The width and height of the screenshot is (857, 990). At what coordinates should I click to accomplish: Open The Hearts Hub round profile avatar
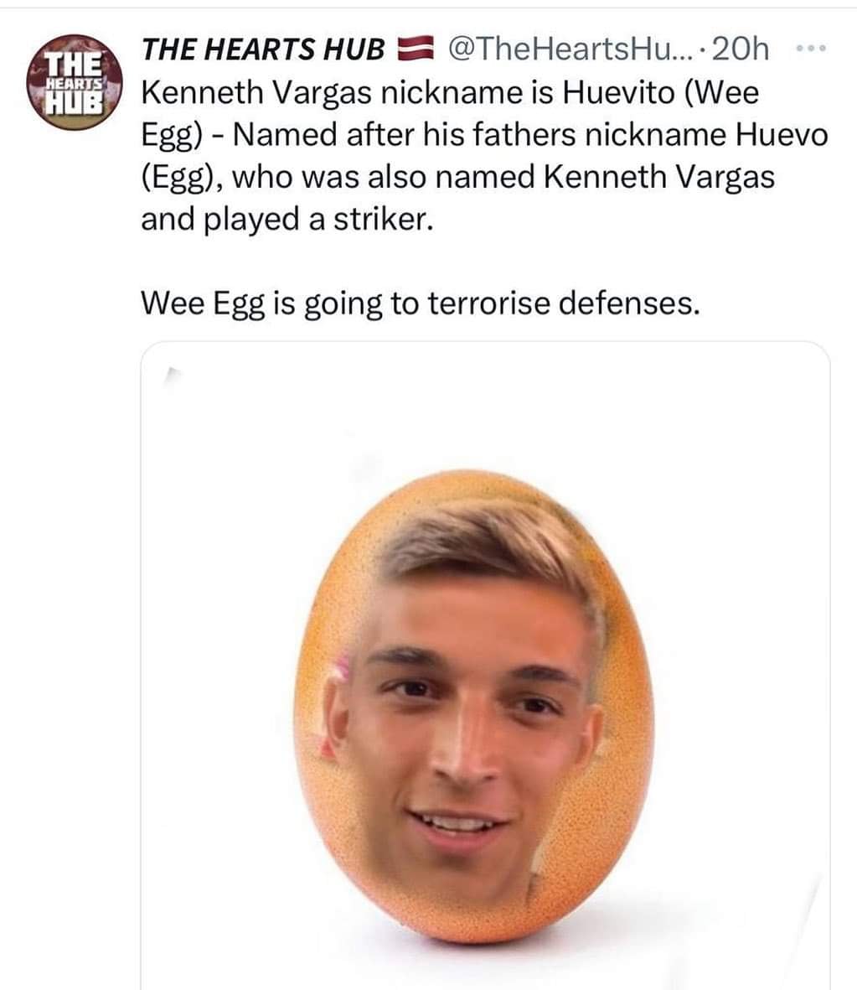click(75, 82)
